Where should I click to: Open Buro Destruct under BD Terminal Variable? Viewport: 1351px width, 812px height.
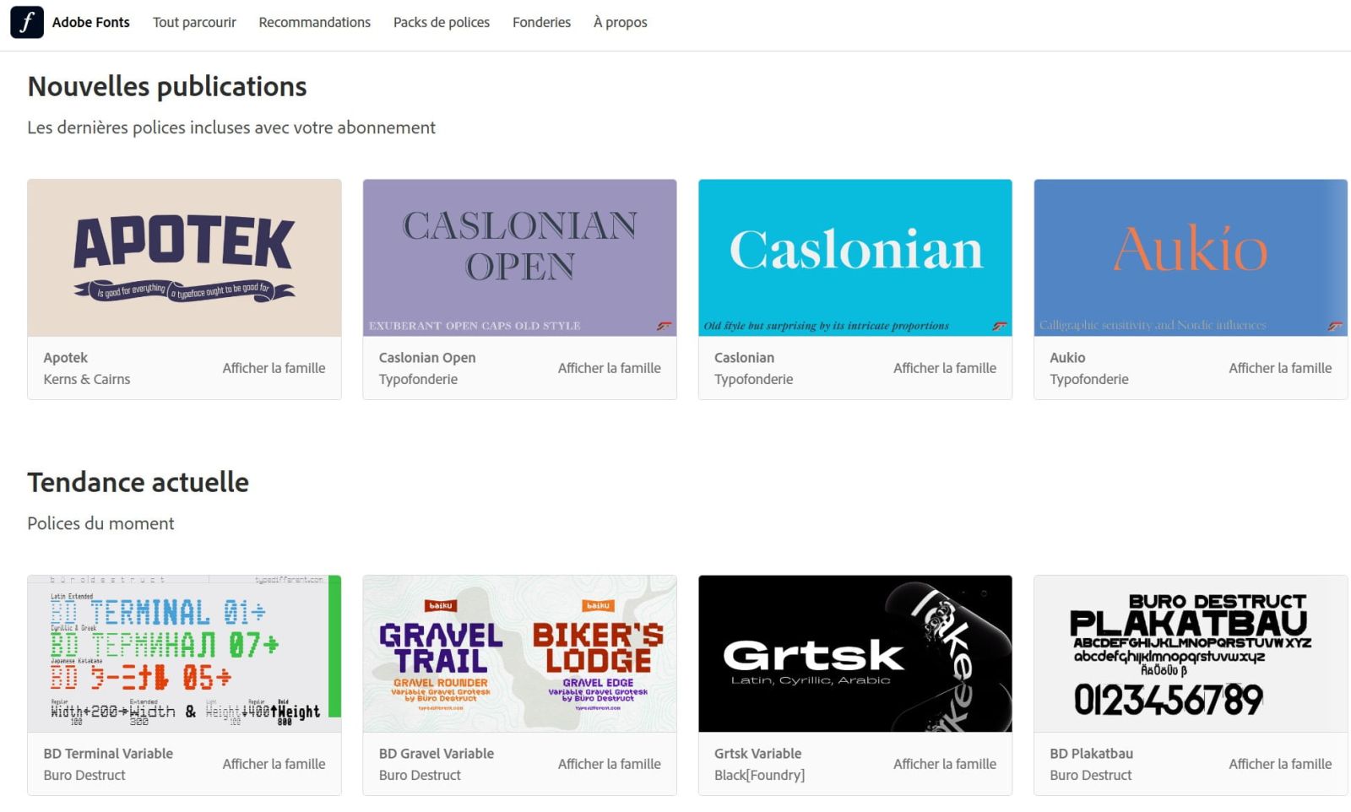coord(84,776)
